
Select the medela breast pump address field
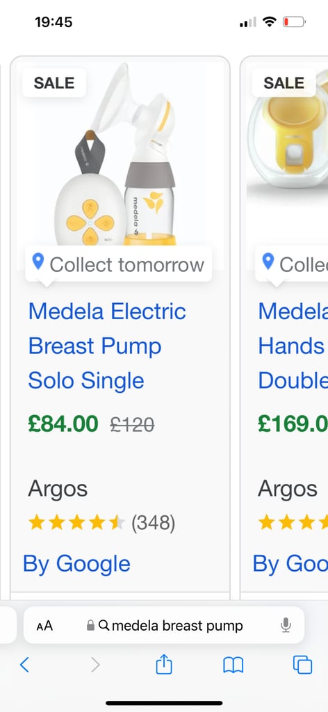pyautogui.click(x=164, y=625)
